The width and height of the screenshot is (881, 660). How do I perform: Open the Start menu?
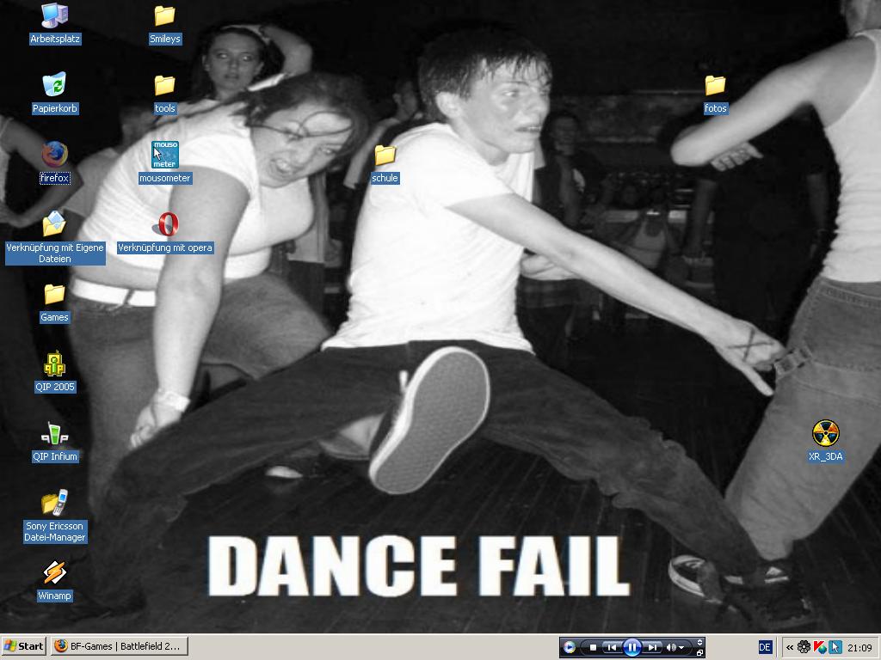click(24, 646)
